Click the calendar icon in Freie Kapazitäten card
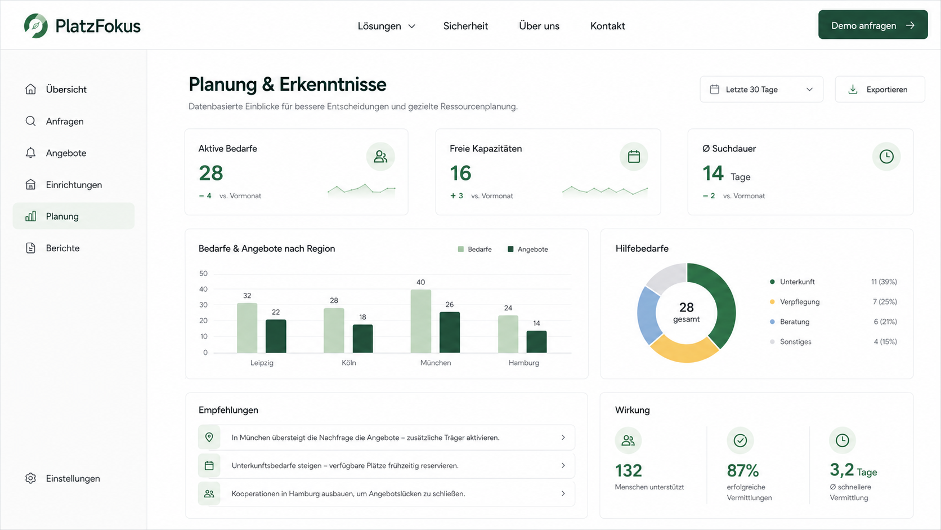Viewport: 941px width, 530px height. [x=634, y=157]
